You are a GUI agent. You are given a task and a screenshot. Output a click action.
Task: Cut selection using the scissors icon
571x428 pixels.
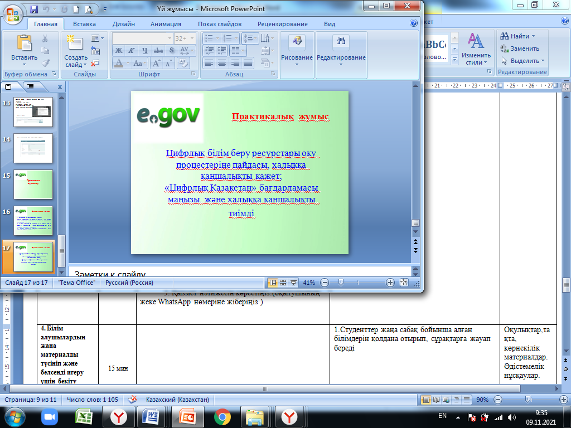point(45,38)
